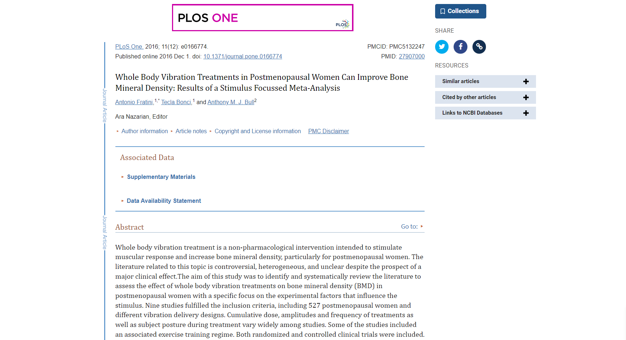Open PMID 27907000 link
The width and height of the screenshot is (626, 340).
(412, 57)
